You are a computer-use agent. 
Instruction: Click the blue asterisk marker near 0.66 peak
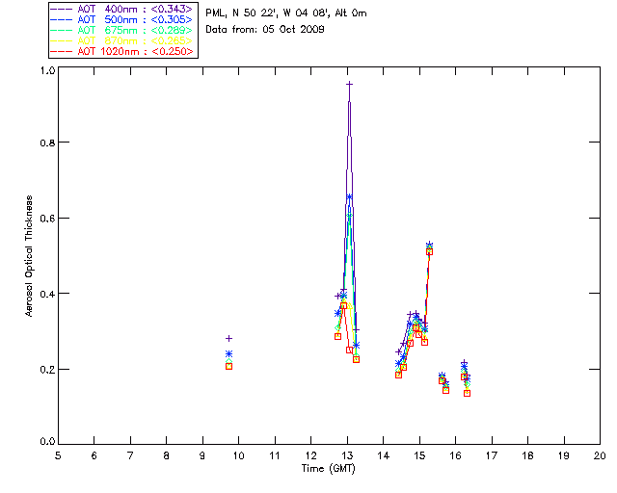[x=349, y=196]
